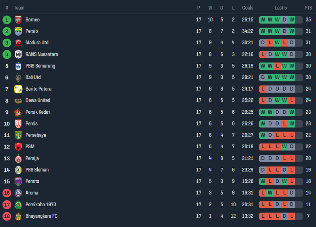Sort table by PTS column header
The height and width of the screenshot is (227, 316).
coord(308,8)
